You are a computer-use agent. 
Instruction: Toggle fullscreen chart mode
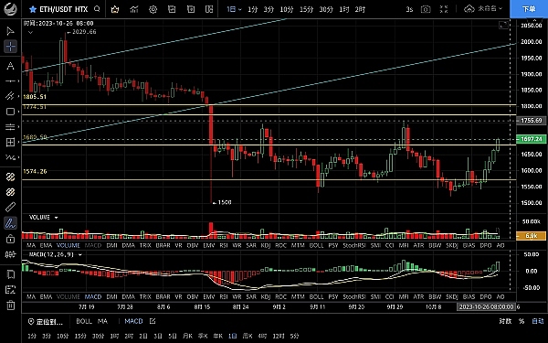tap(444, 9)
